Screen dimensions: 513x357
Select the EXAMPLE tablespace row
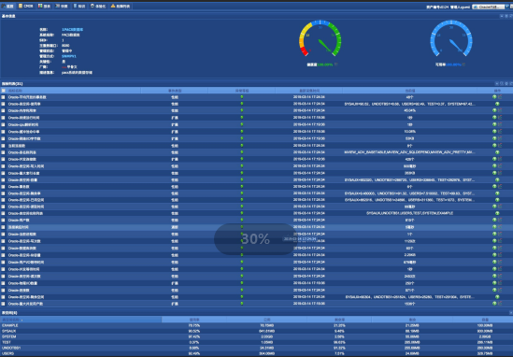(256, 325)
